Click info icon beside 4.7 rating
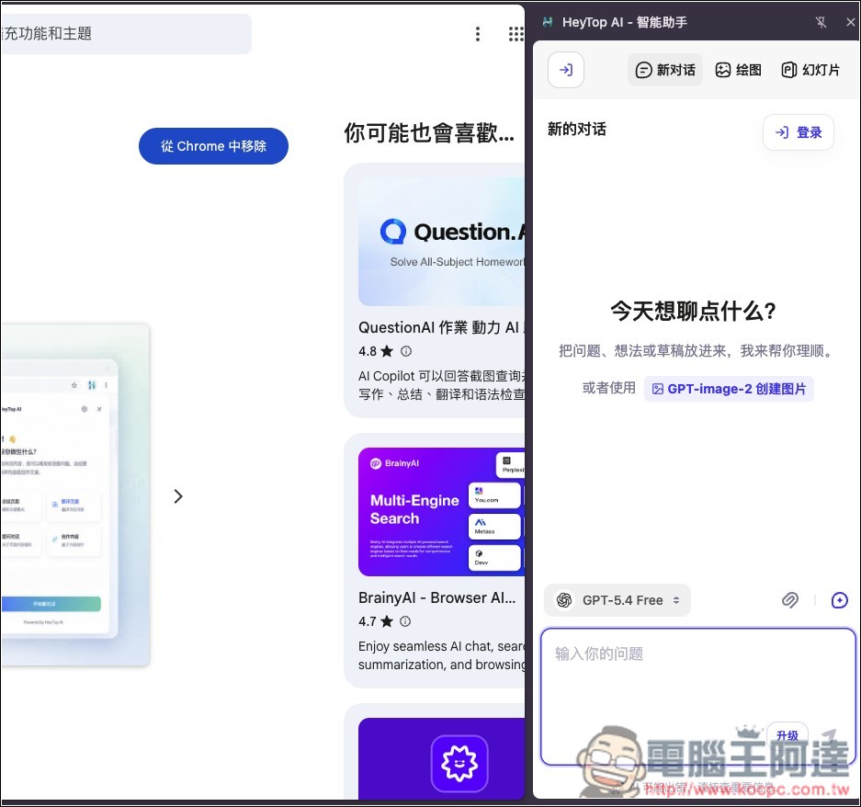 pos(405,621)
